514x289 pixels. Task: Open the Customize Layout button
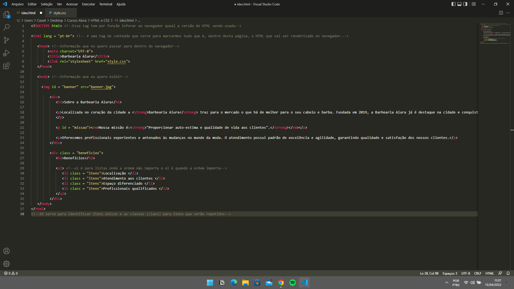474,4
